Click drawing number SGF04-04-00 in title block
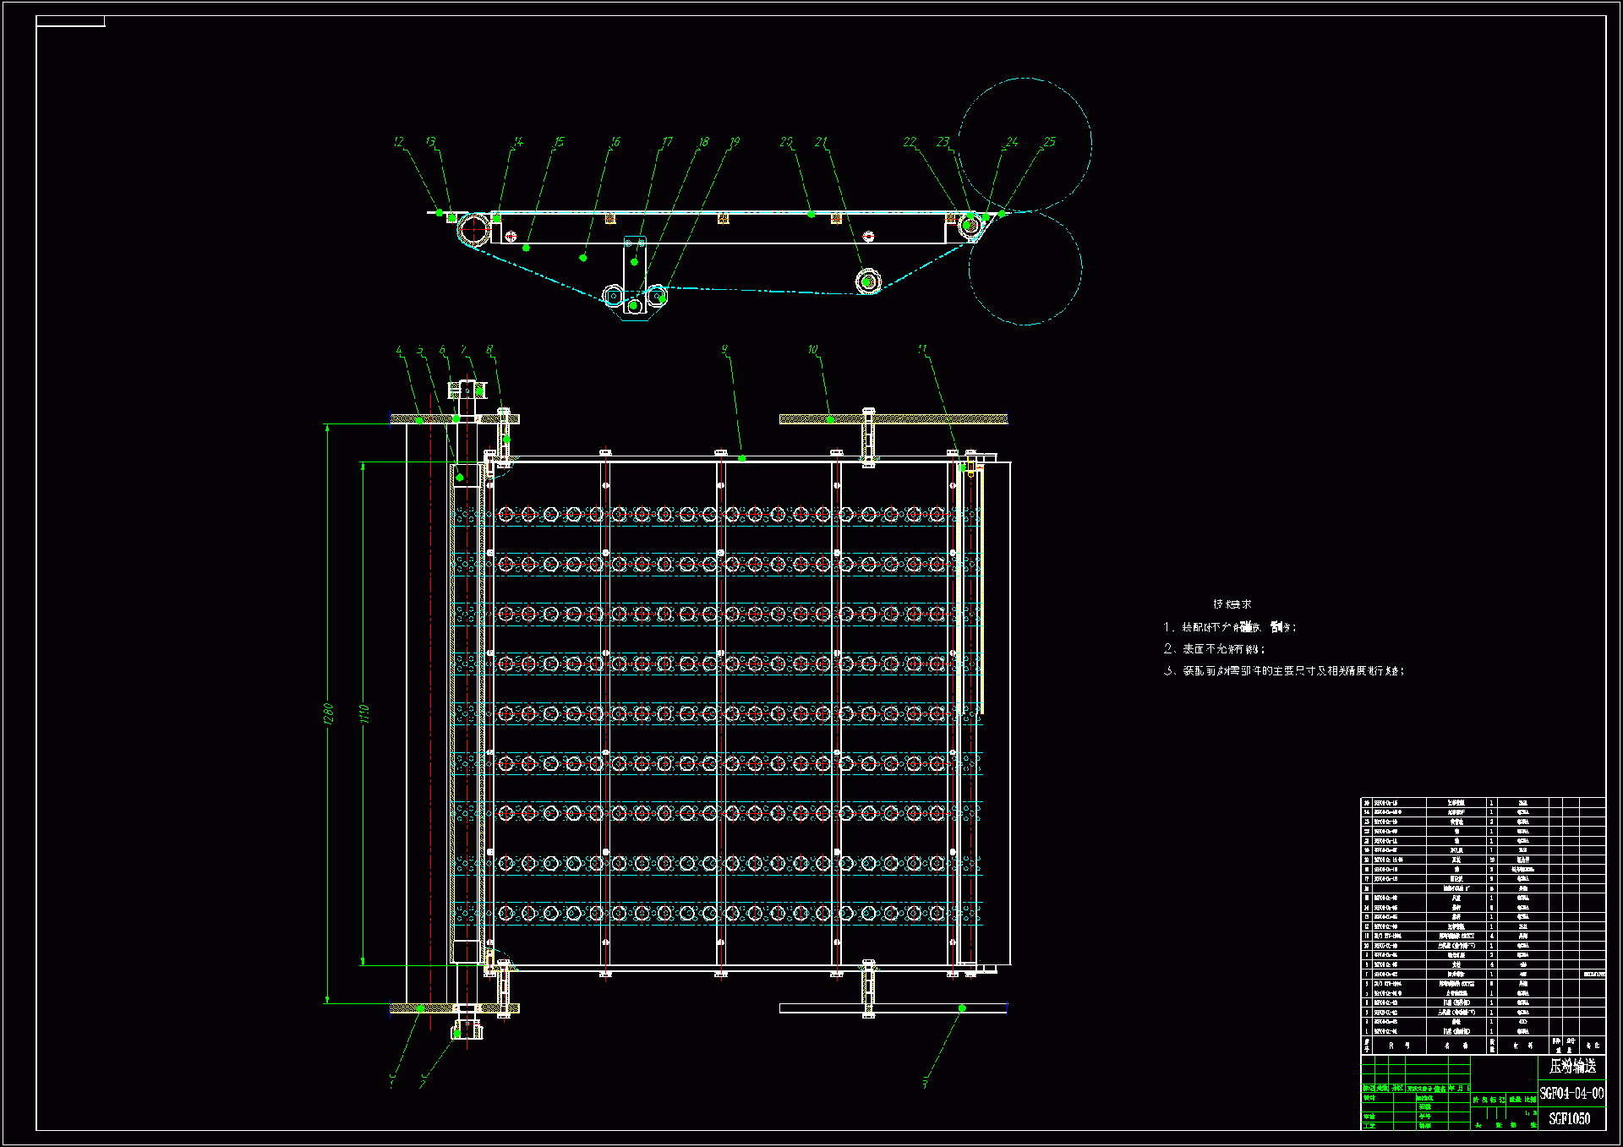This screenshot has width=1623, height=1147. point(1571,1093)
